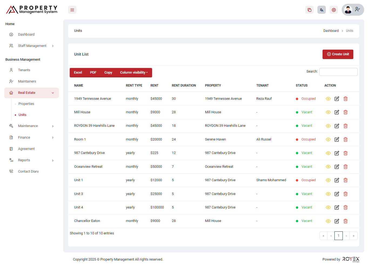Go to Properties in the sidebar
369x267 pixels.
[x=26, y=104]
